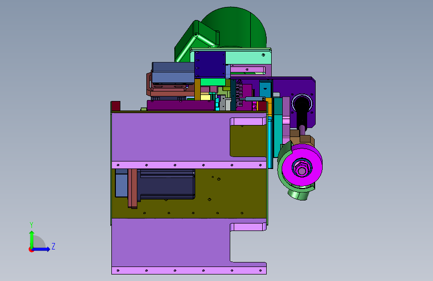This screenshot has height=281, width=433.
Task: Select the navy blue square block
Action: tap(210, 64)
